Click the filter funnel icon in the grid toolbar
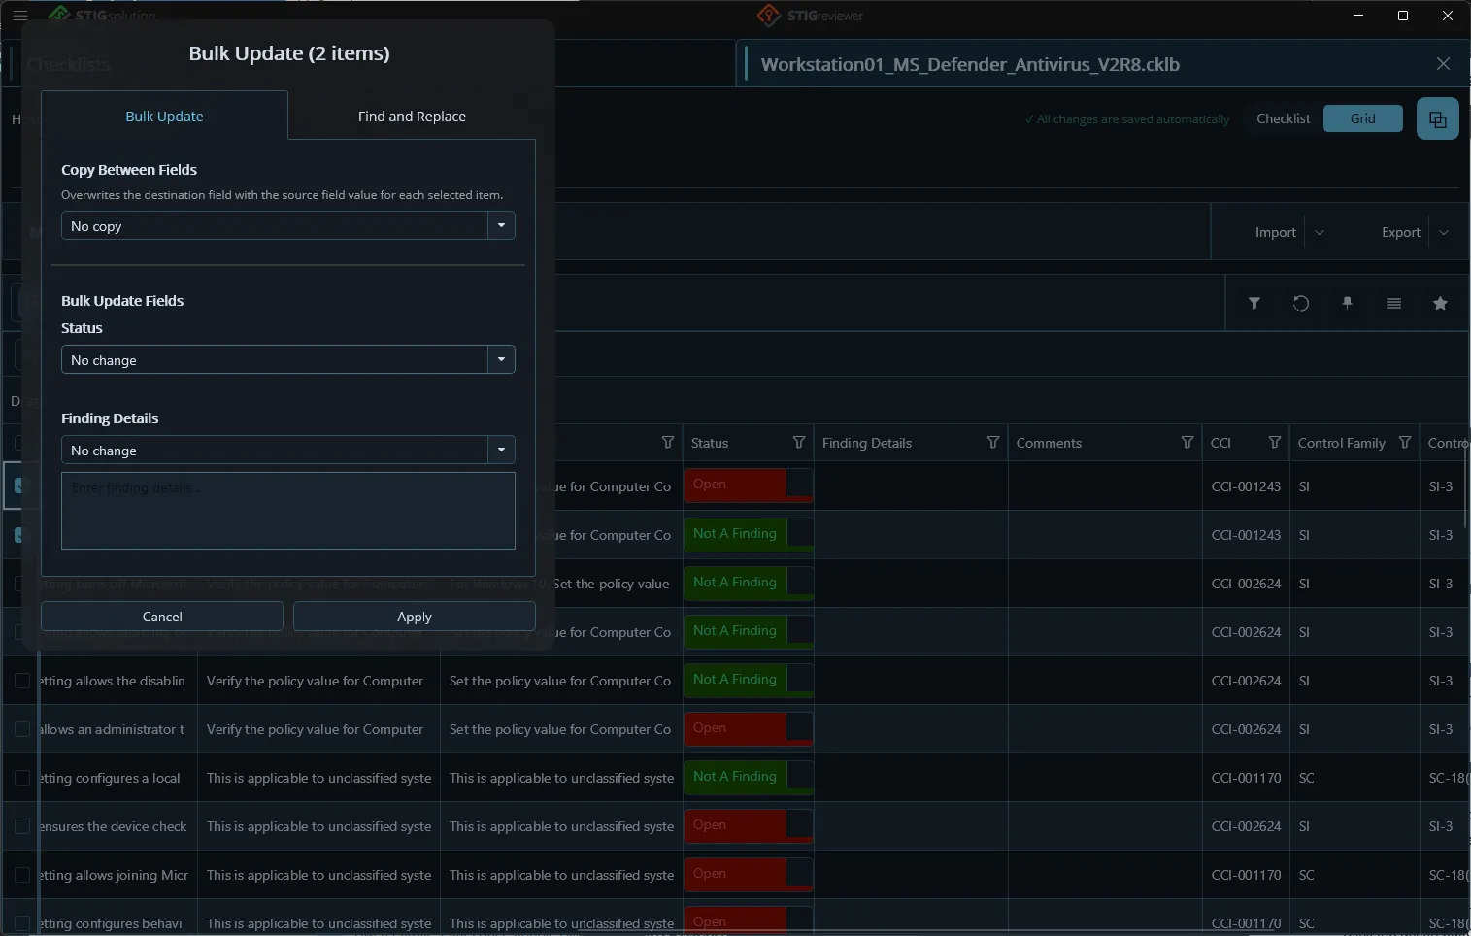This screenshot has height=936, width=1471. 1254,303
